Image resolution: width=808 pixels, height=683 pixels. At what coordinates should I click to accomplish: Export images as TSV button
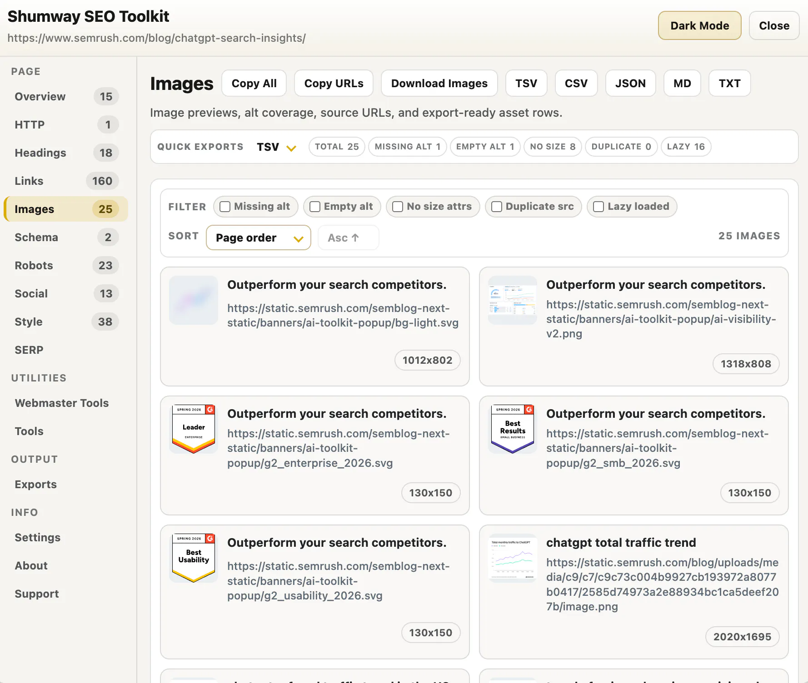click(526, 83)
